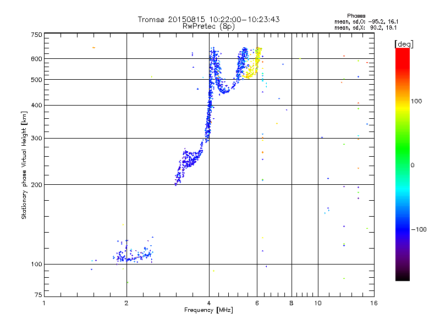The image size is (440, 330).
Task: Click the blue E-layer echo cluster near 100 km
Action: tap(133, 251)
